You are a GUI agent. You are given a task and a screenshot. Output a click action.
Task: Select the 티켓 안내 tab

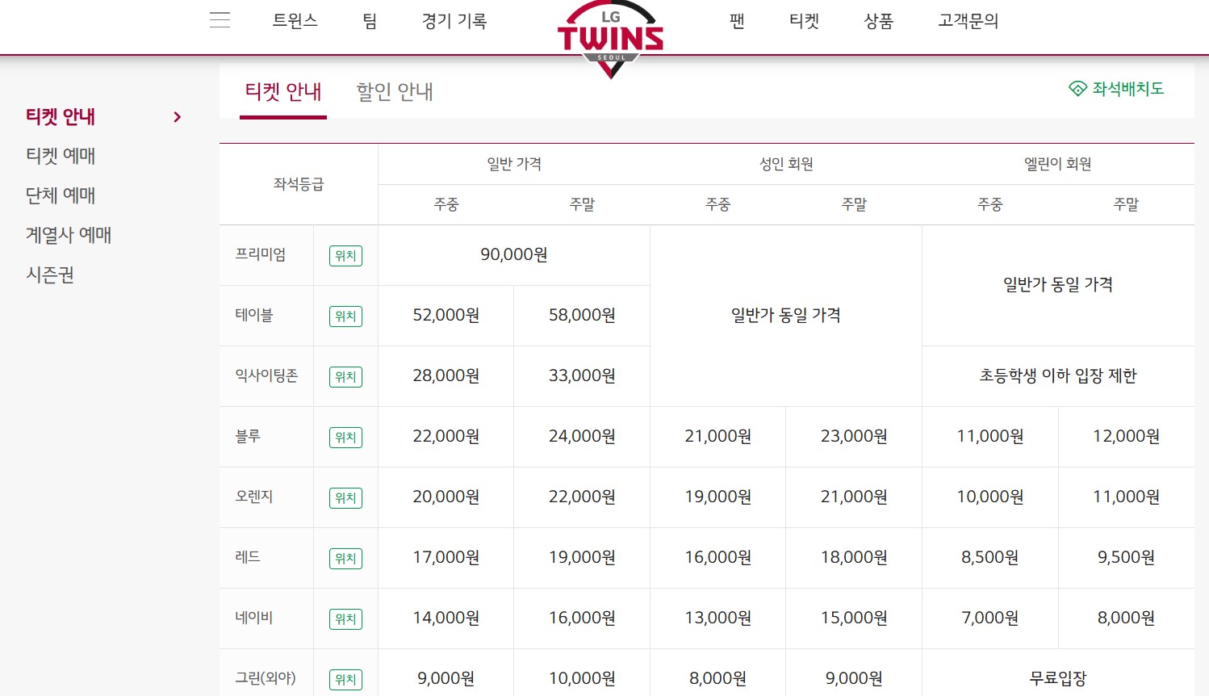(x=283, y=91)
